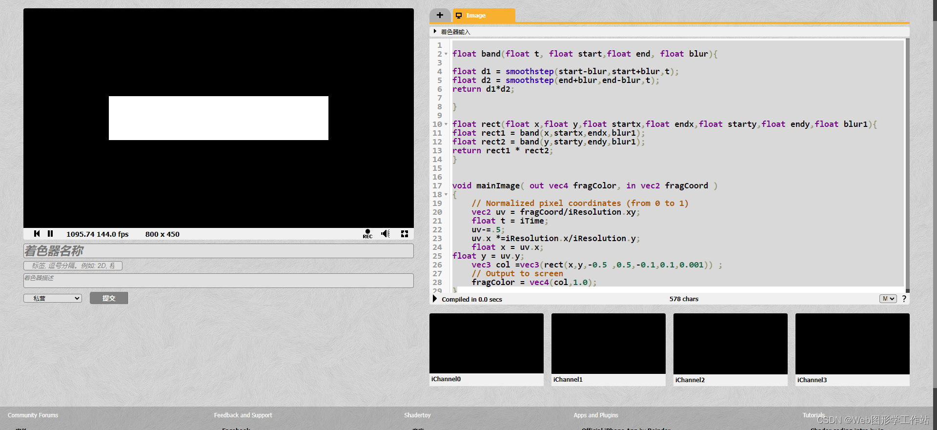Click the shader preview canvas
This screenshot has width=937, height=430.
tap(219, 118)
